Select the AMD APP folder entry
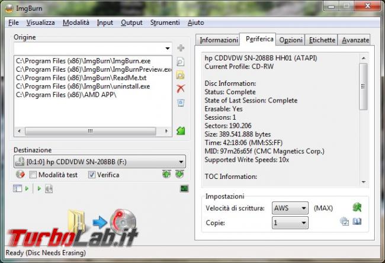Image resolution: width=385 pixels, height=263 pixels. tap(66, 95)
